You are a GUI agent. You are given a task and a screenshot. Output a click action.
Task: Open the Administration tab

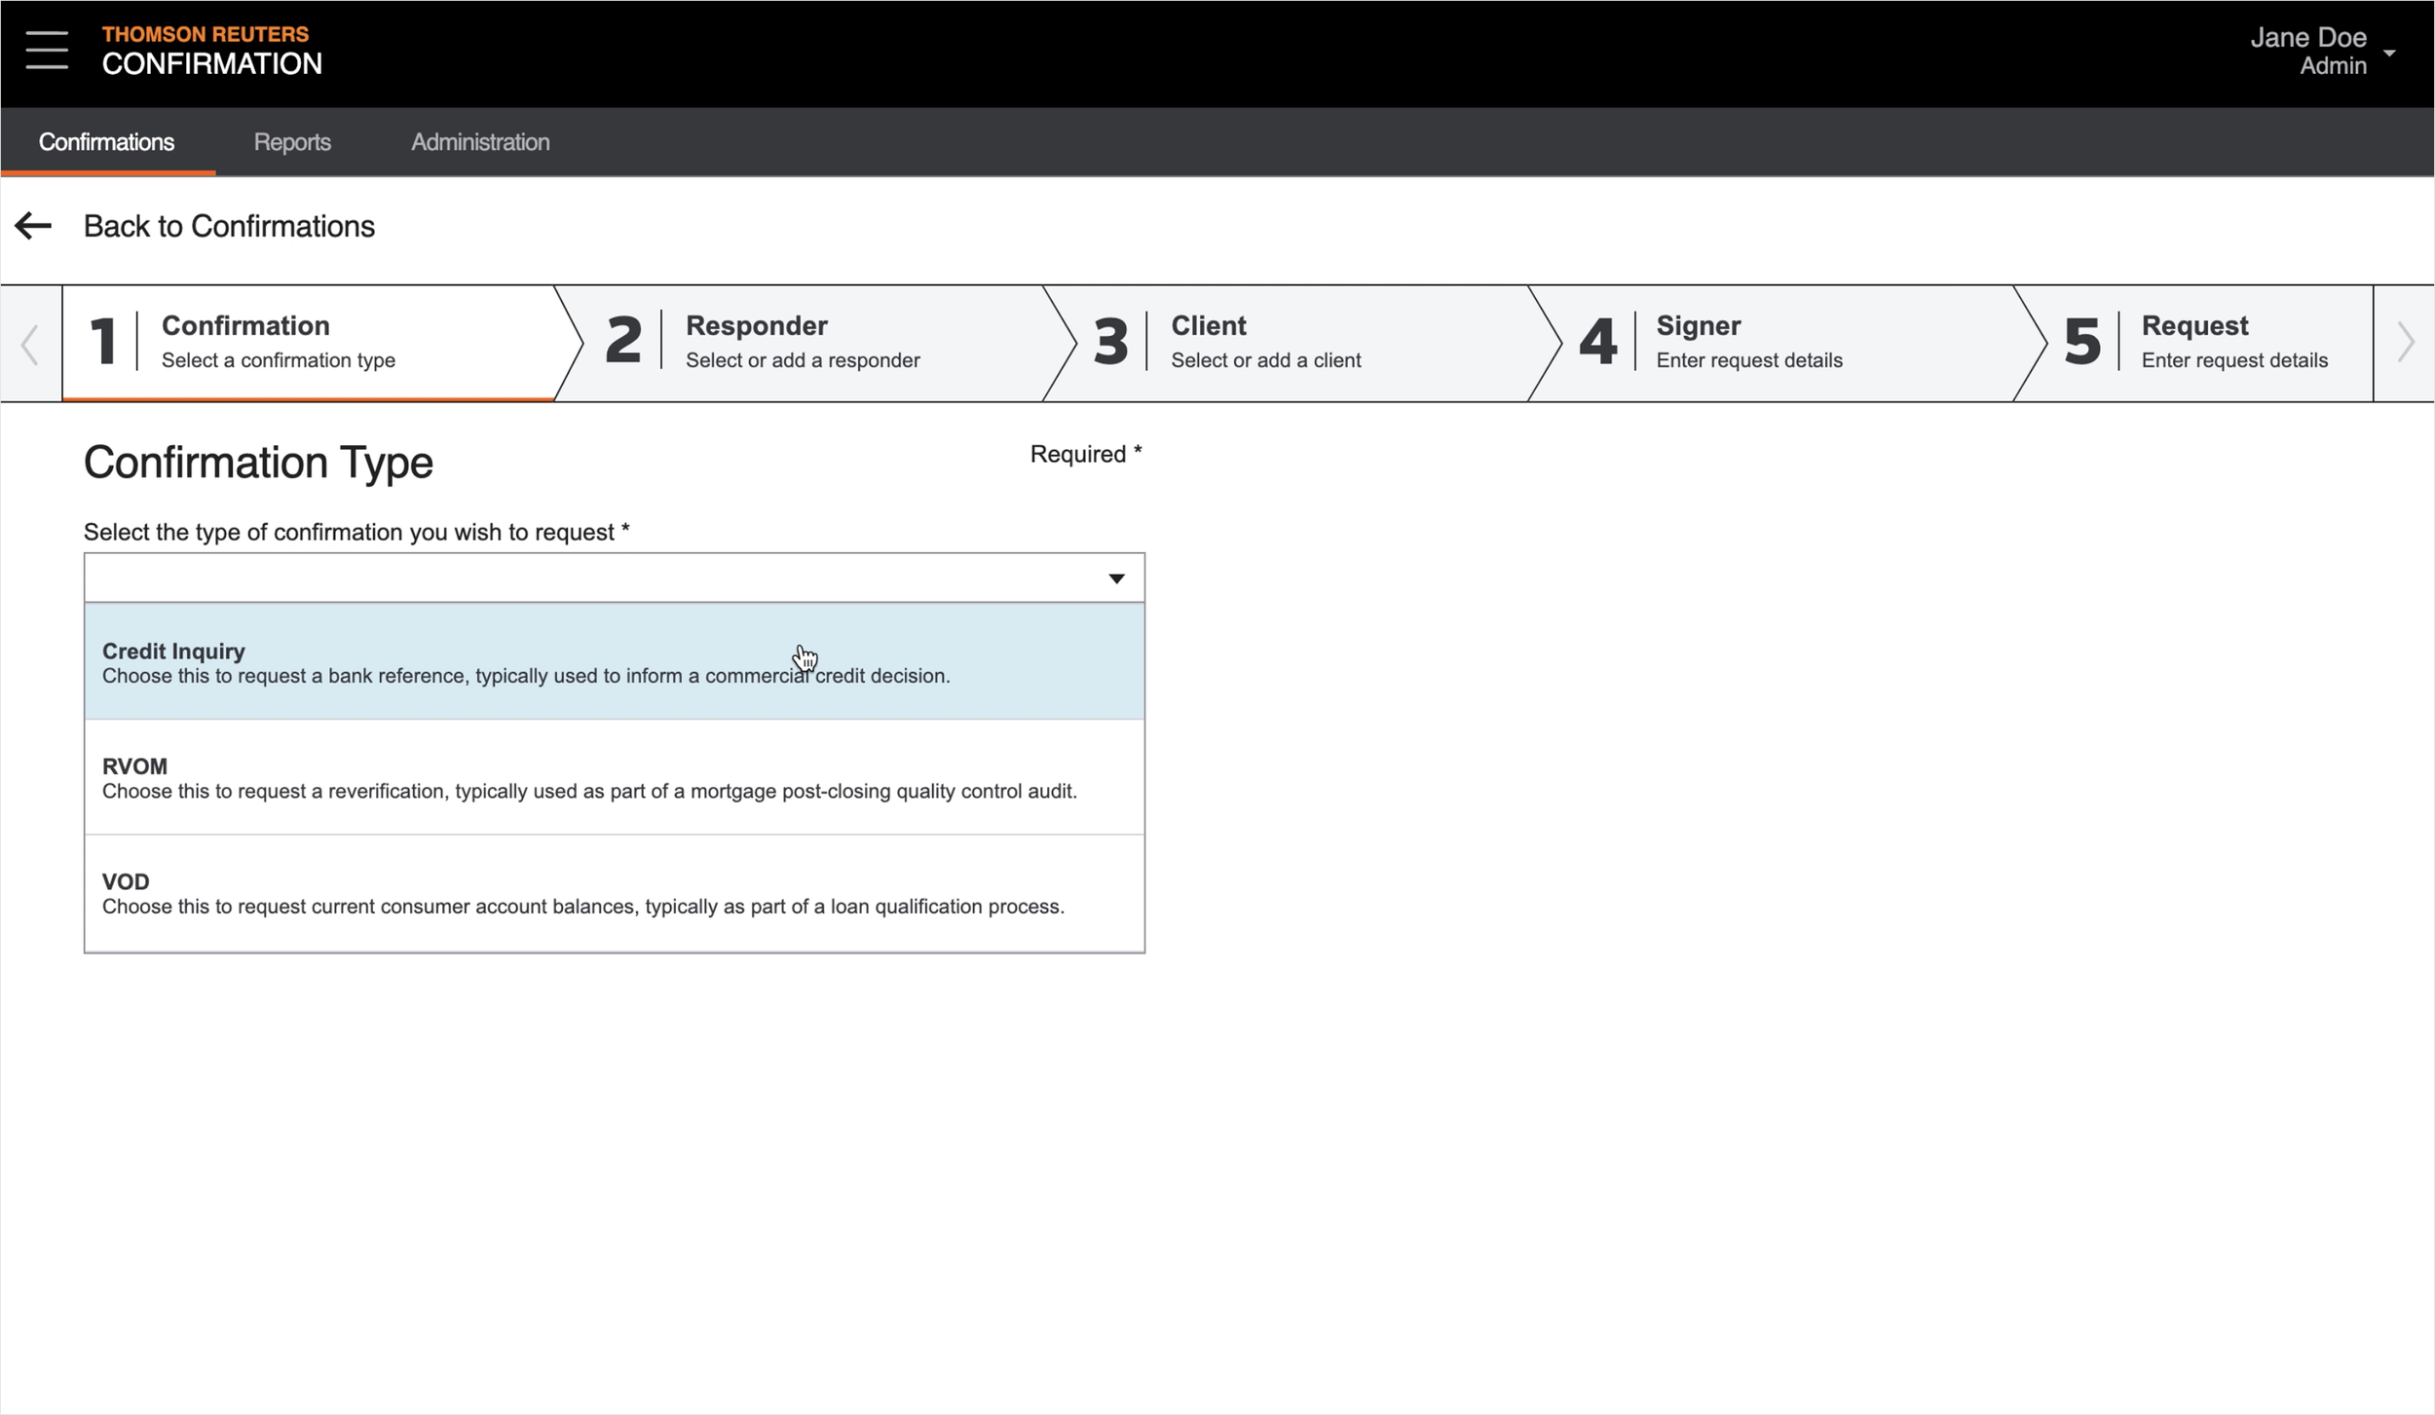click(x=480, y=142)
